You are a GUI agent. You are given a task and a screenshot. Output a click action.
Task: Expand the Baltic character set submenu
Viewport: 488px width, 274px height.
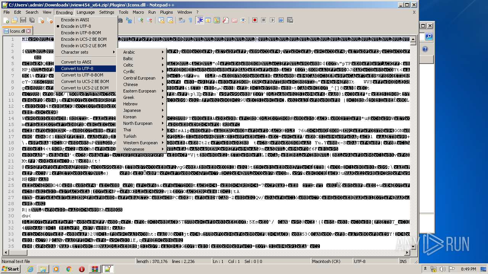[142, 59]
